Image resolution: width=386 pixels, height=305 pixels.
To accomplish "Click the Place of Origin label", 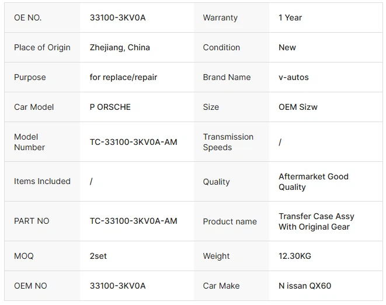I will click(x=42, y=47).
